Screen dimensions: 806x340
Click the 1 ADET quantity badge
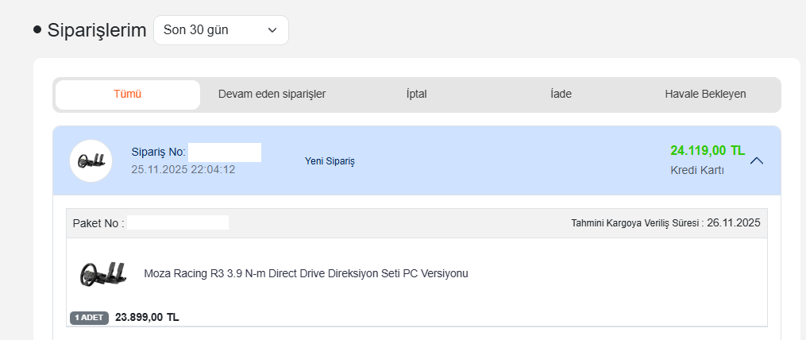click(90, 318)
